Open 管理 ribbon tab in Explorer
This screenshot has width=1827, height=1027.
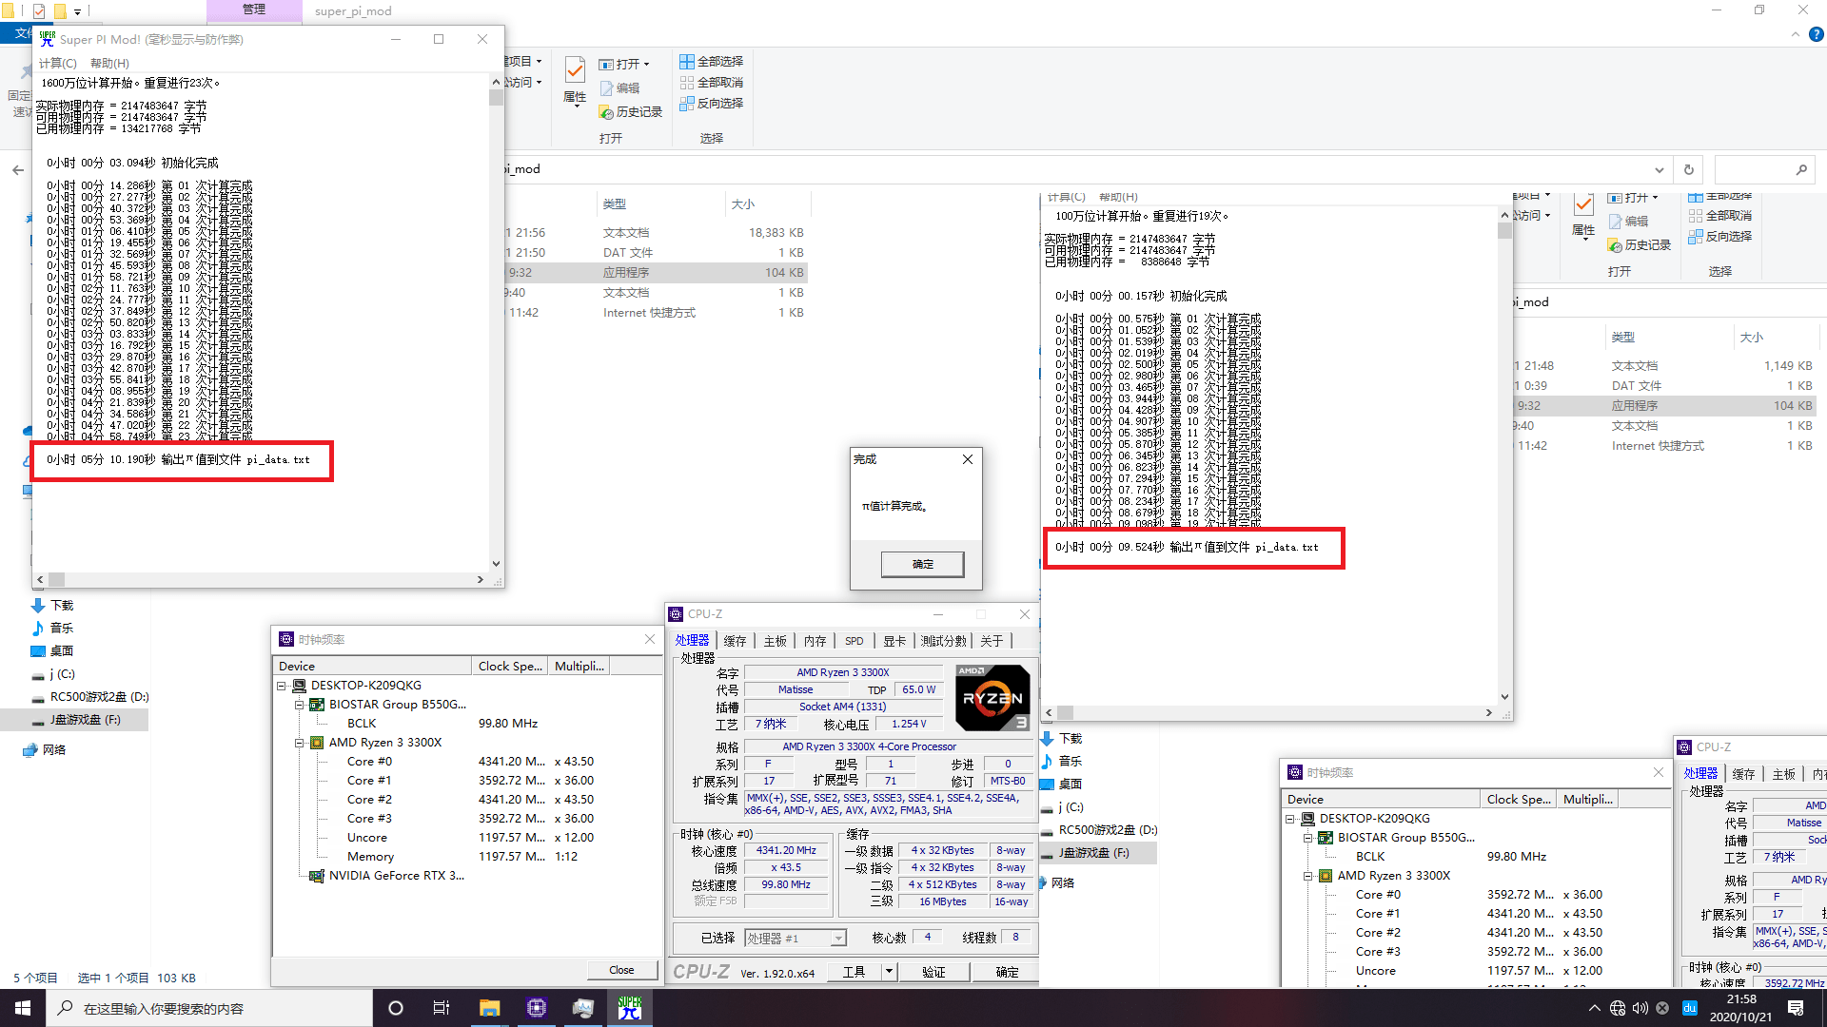(254, 10)
